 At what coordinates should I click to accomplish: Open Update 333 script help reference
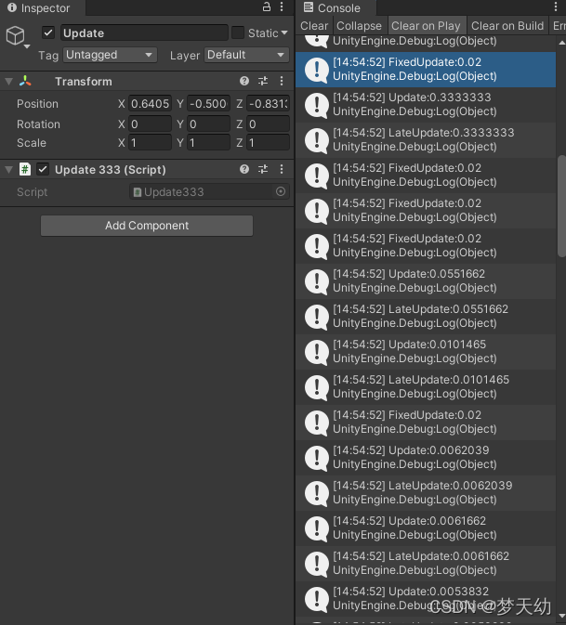click(x=244, y=169)
